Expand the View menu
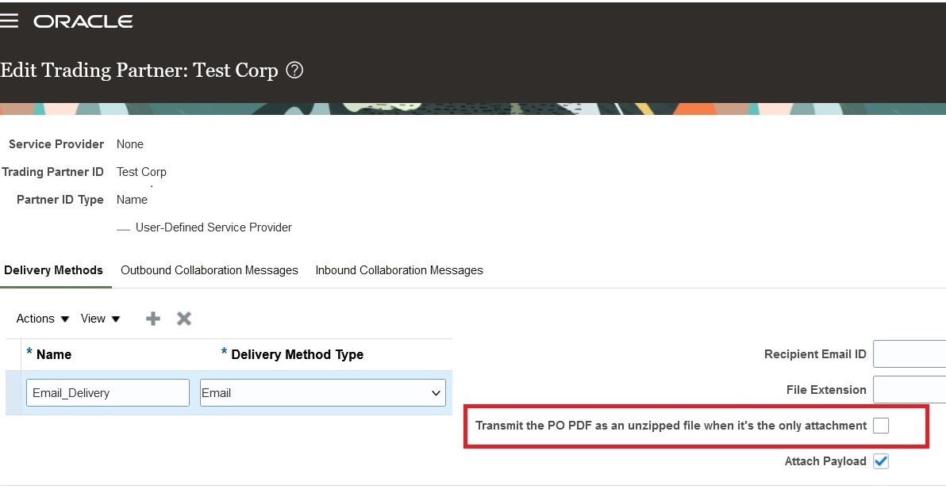The image size is (946, 489). [98, 318]
